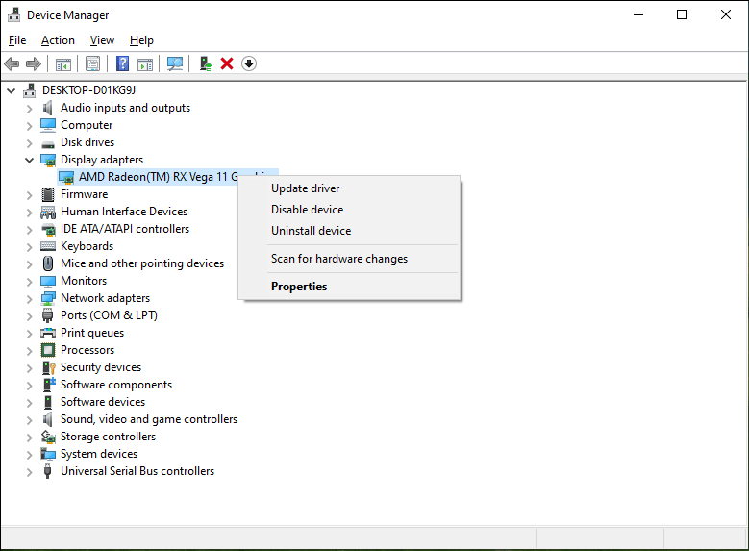Maximize the Device Manager window

coord(682,14)
